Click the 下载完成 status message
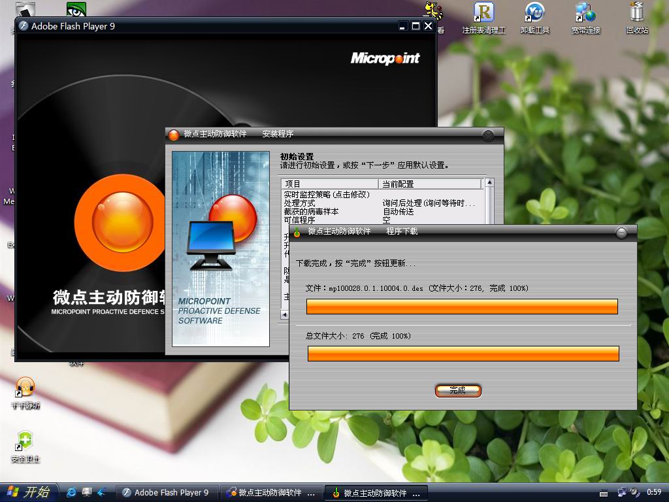669x502 pixels. pos(356,263)
